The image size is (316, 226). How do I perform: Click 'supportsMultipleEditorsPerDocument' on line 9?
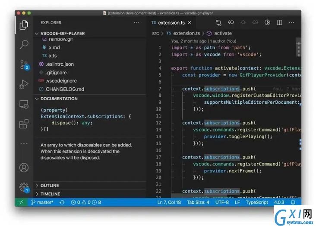250,102
